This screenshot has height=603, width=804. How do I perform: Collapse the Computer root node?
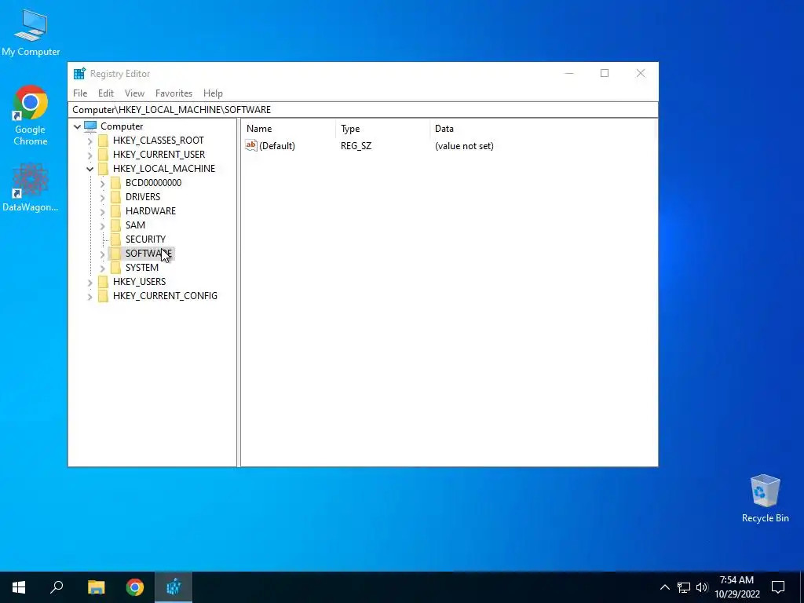(x=78, y=126)
